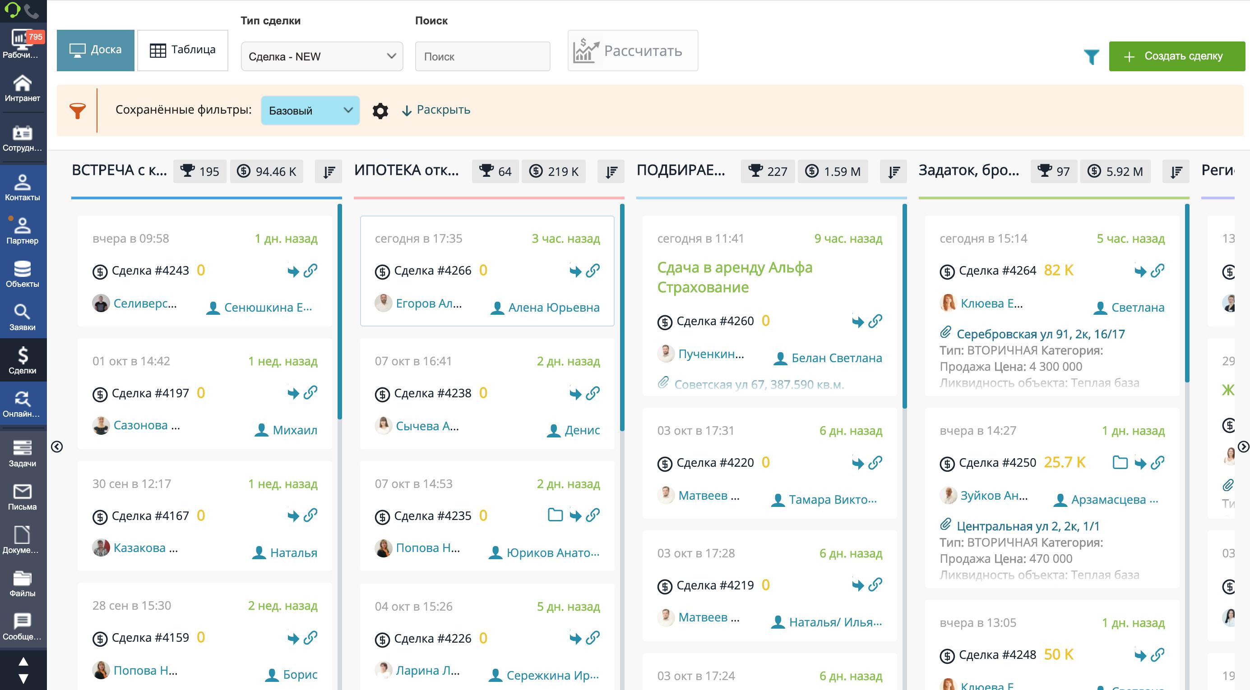The width and height of the screenshot is (1250, 690).
Task: Click folder icon on Сделка #4250
Action: pos(1120,462)
